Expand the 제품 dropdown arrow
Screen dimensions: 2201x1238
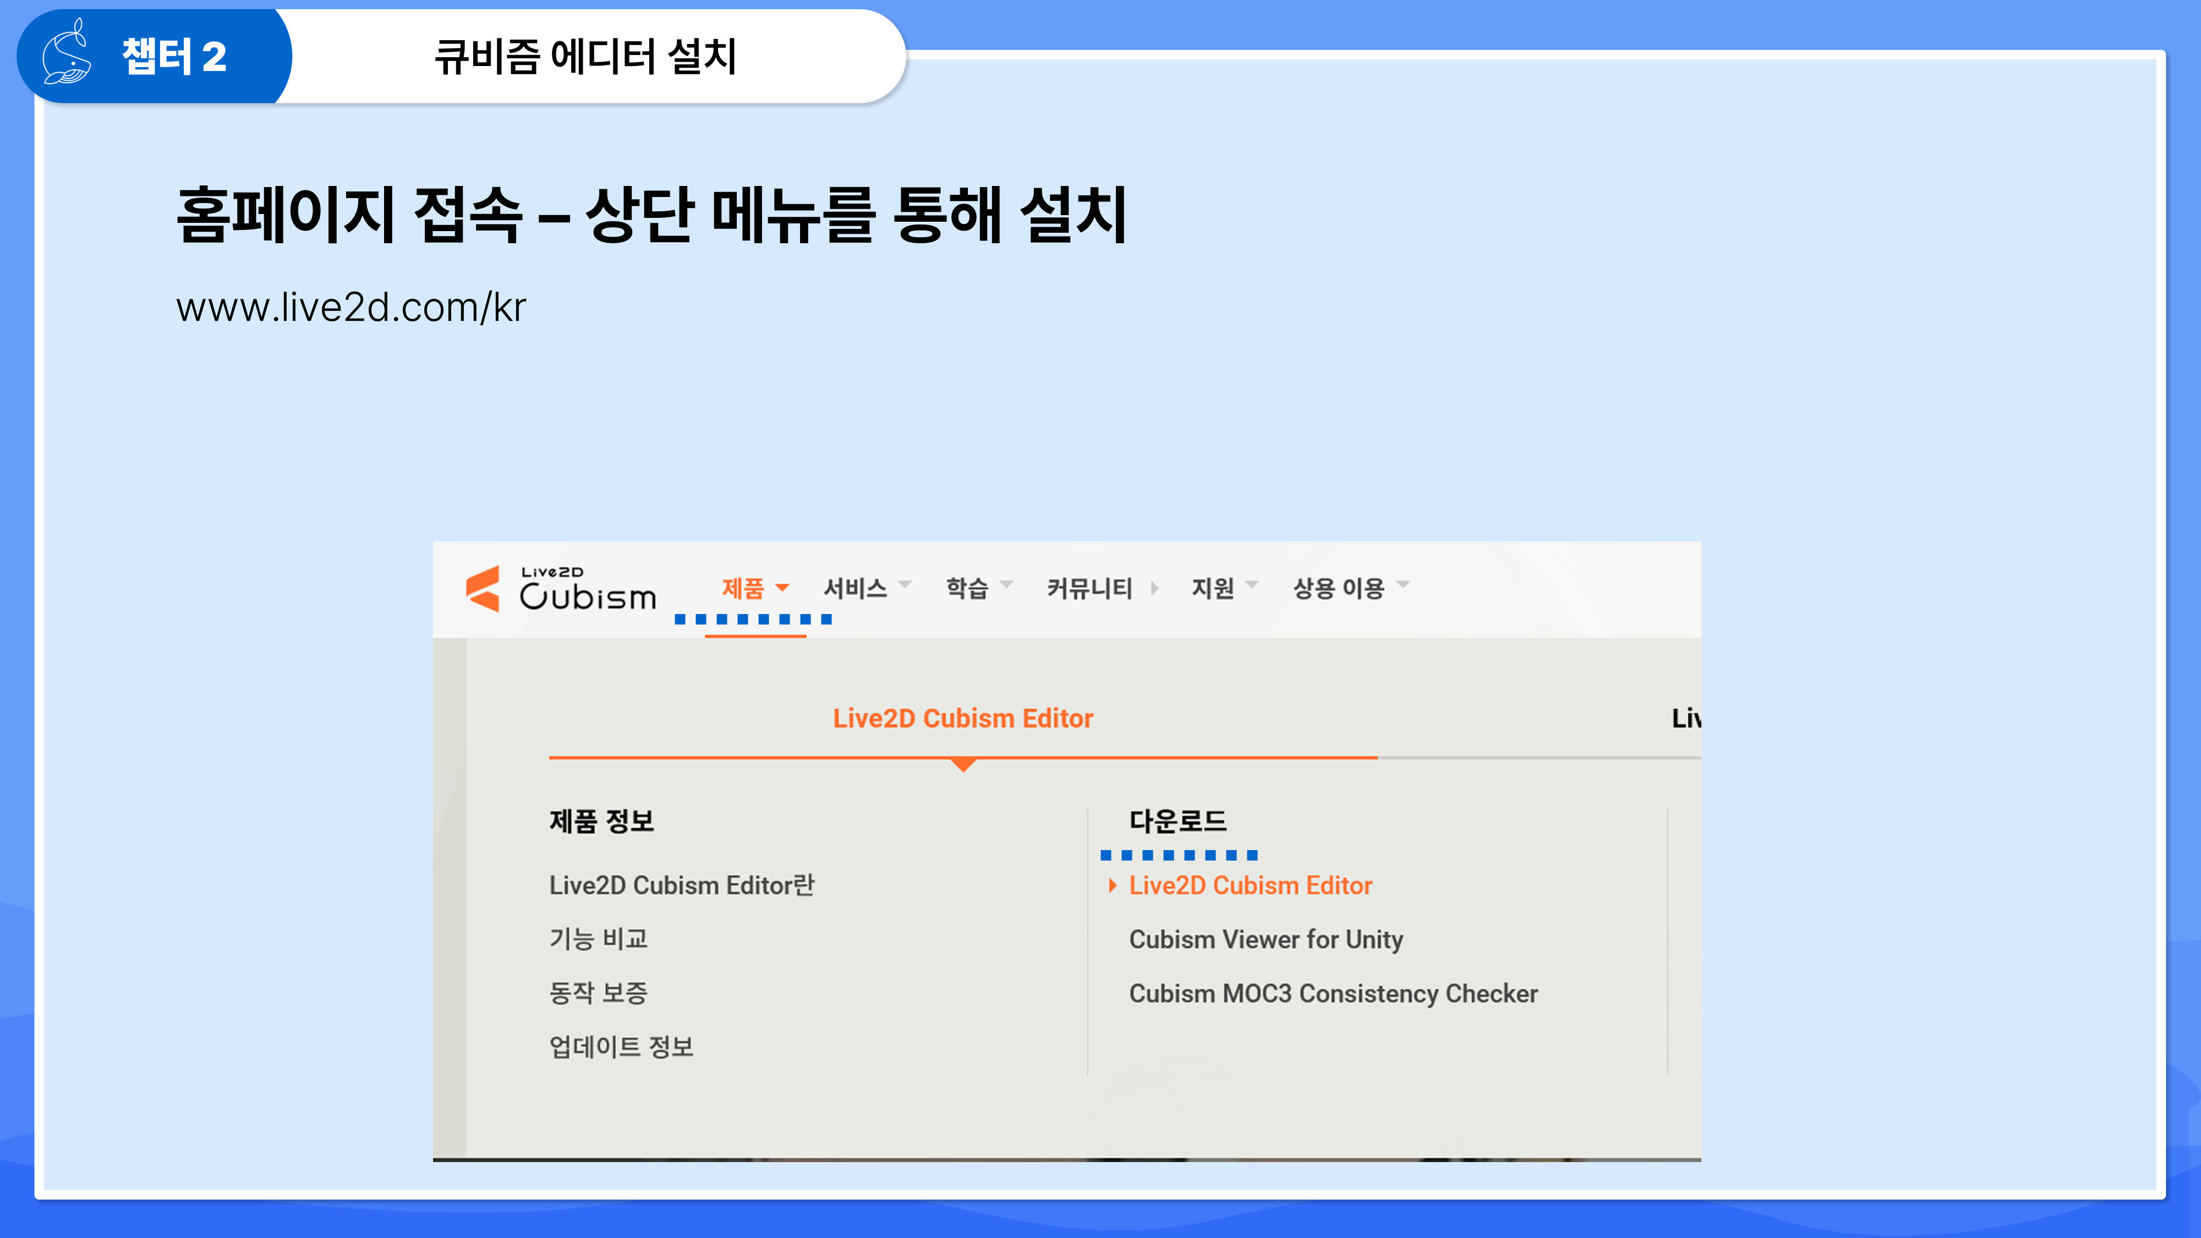(782, 588)
